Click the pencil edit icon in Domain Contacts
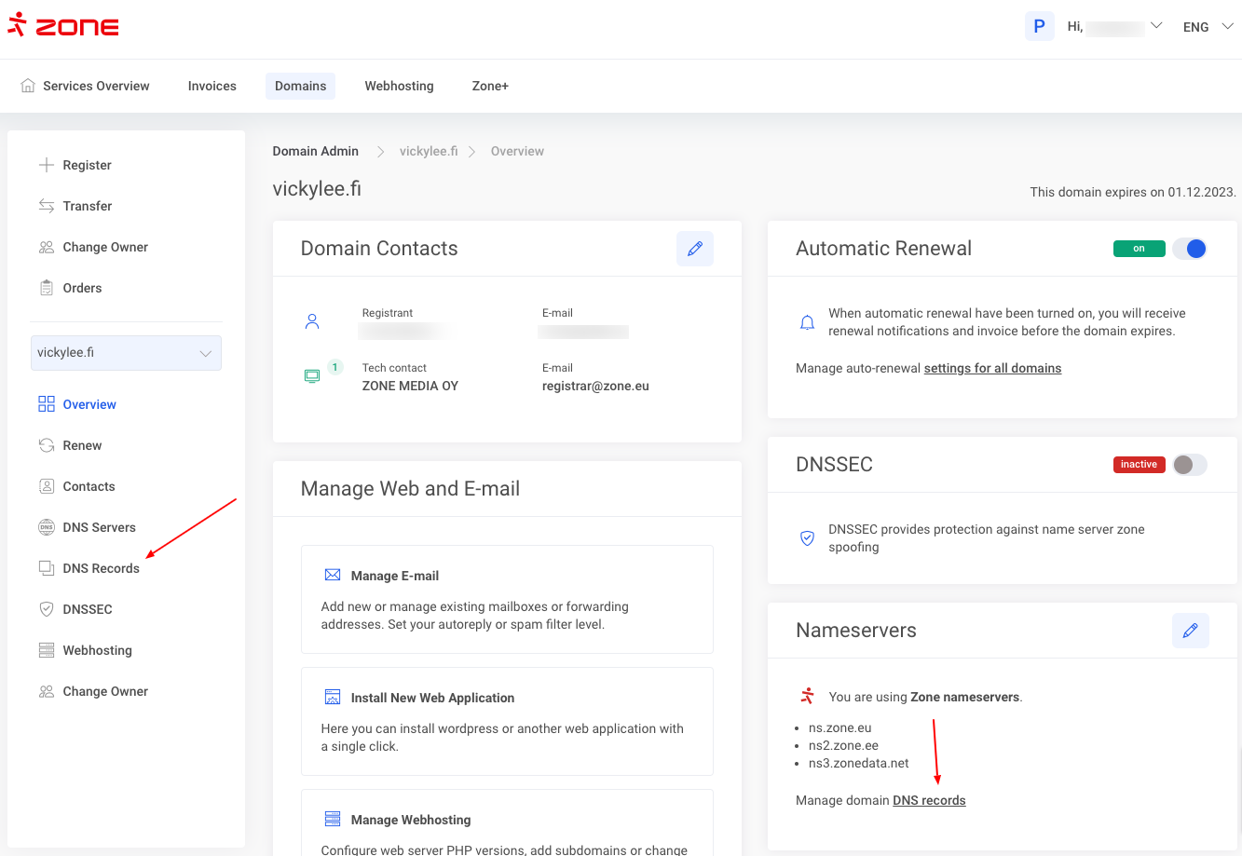 pos(694,249)
